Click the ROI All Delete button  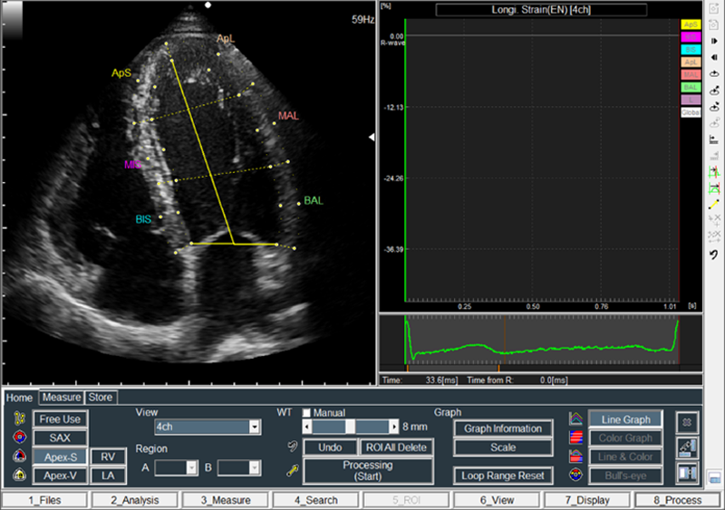pyautogui.click(x=394, y=447)
